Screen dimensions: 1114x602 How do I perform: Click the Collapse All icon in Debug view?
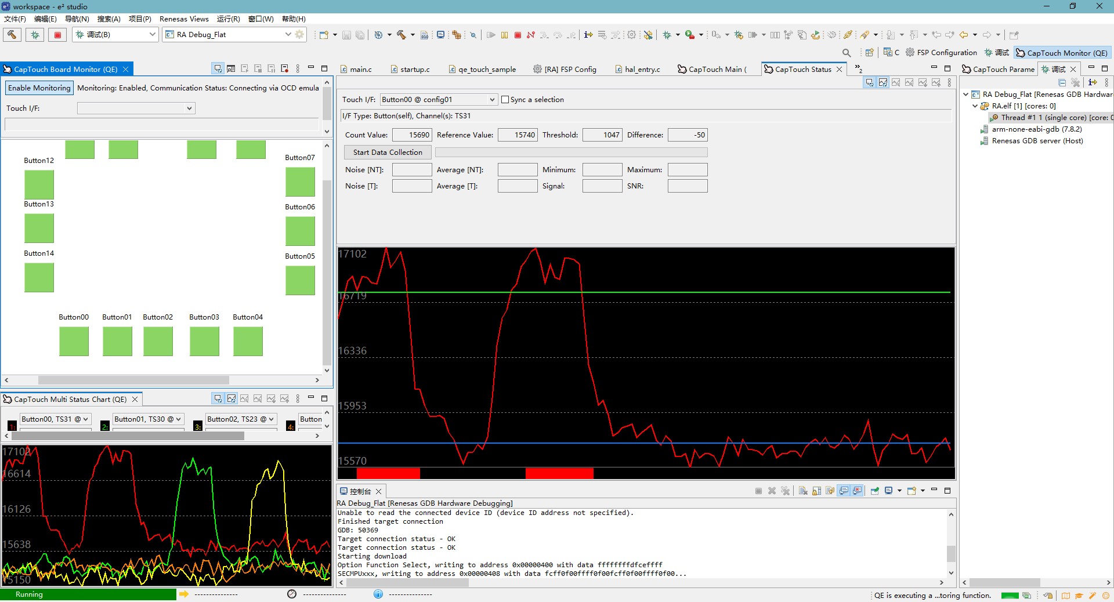coord(1062,82)
